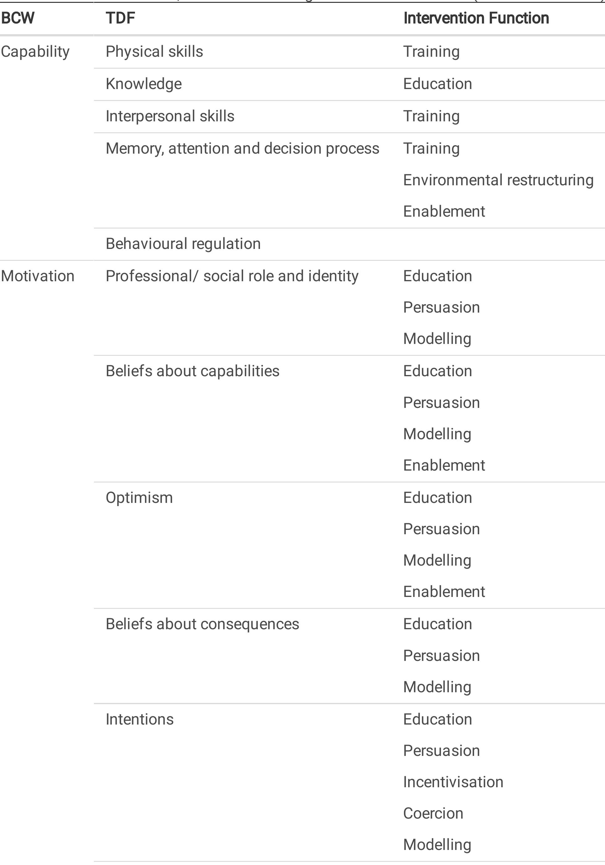The image size is (605, 865).
Task: Click the Interpersonal skills cell
Action: click(x=170, y=116)
